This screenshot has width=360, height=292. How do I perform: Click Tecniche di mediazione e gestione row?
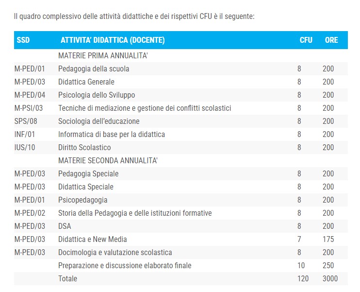(x=181, y=108)
